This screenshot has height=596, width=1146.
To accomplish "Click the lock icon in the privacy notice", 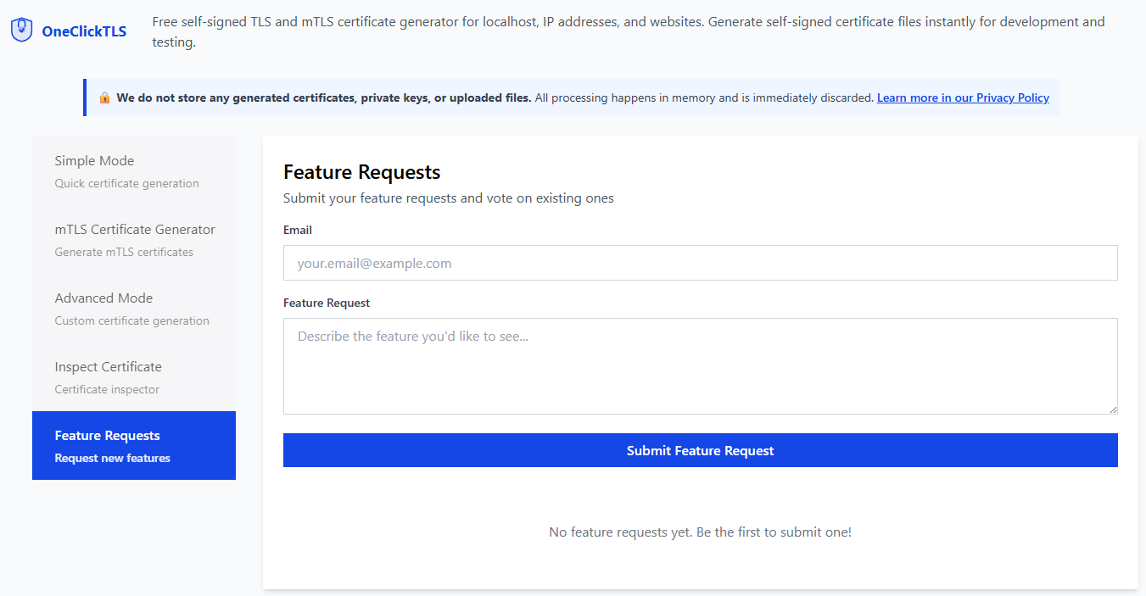I will [104, 97].
